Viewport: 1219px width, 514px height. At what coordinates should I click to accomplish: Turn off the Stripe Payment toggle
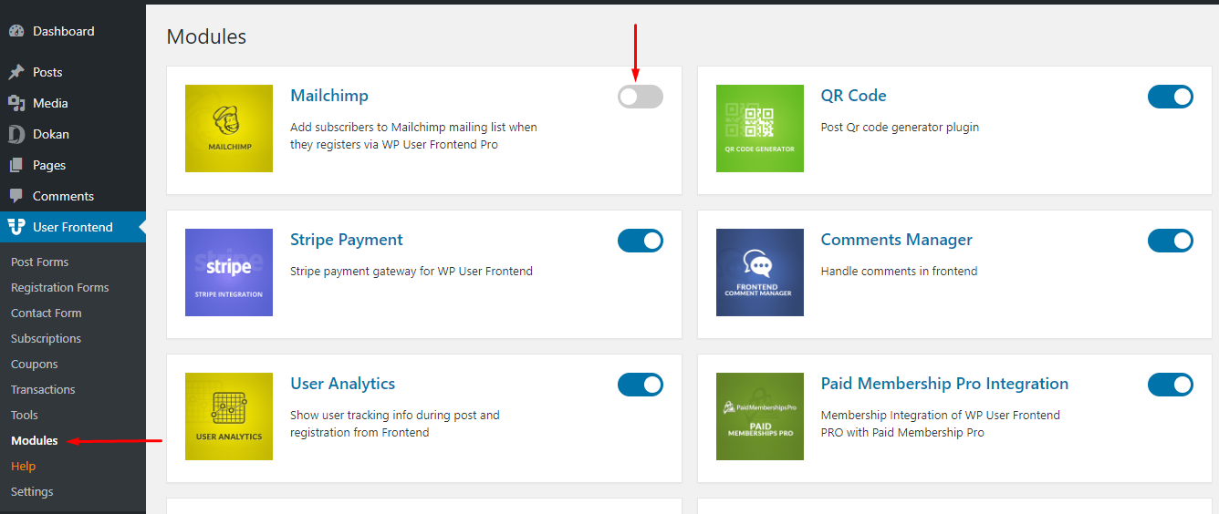coord(641,241)
